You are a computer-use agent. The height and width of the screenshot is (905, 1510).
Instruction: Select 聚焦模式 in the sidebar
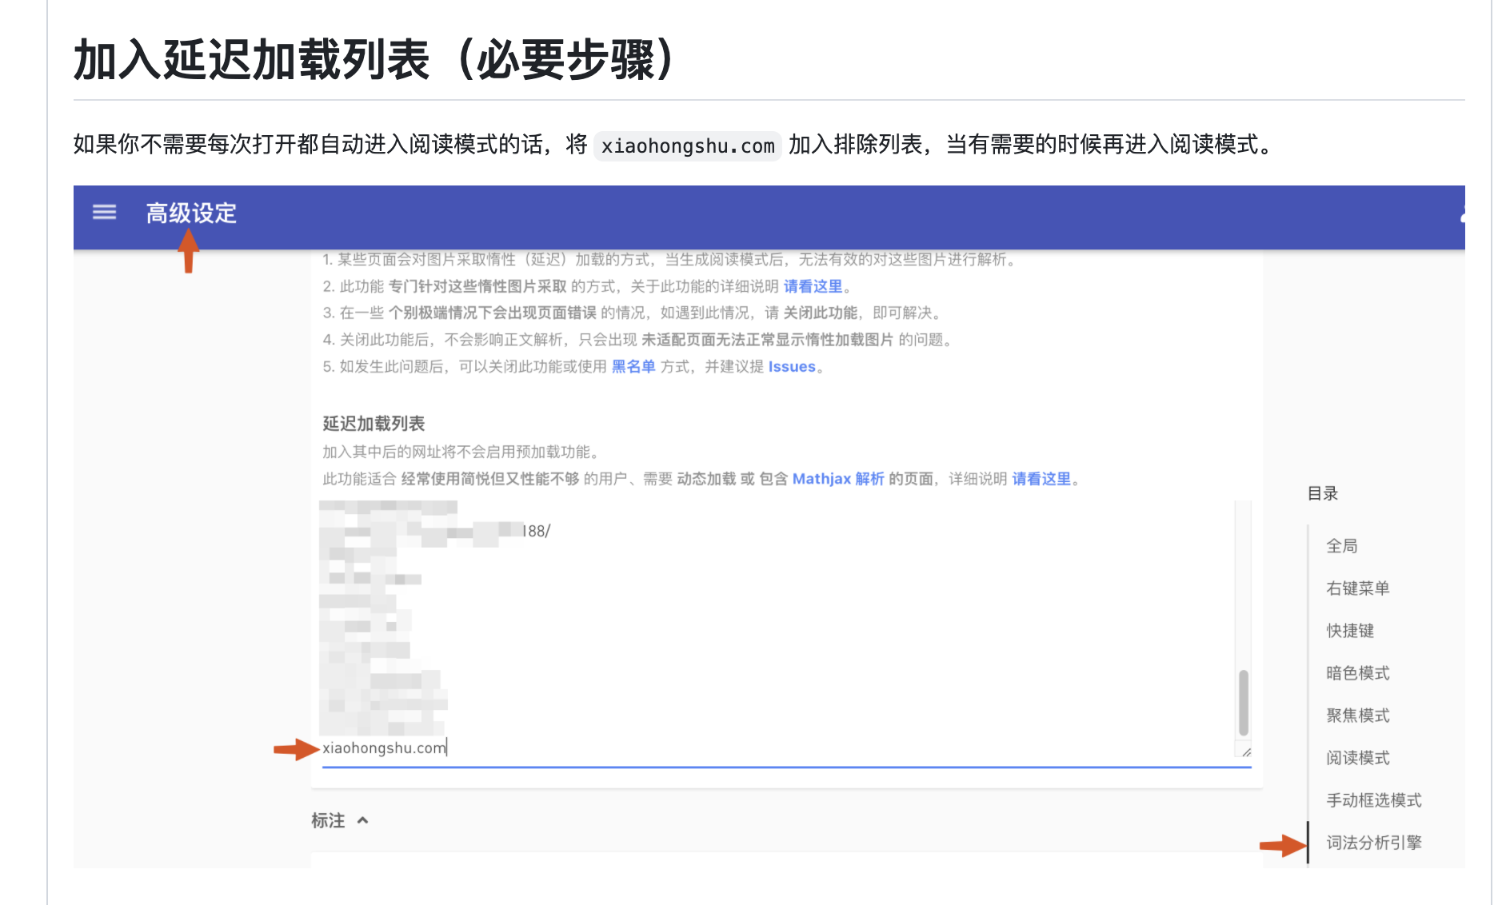1356,715
